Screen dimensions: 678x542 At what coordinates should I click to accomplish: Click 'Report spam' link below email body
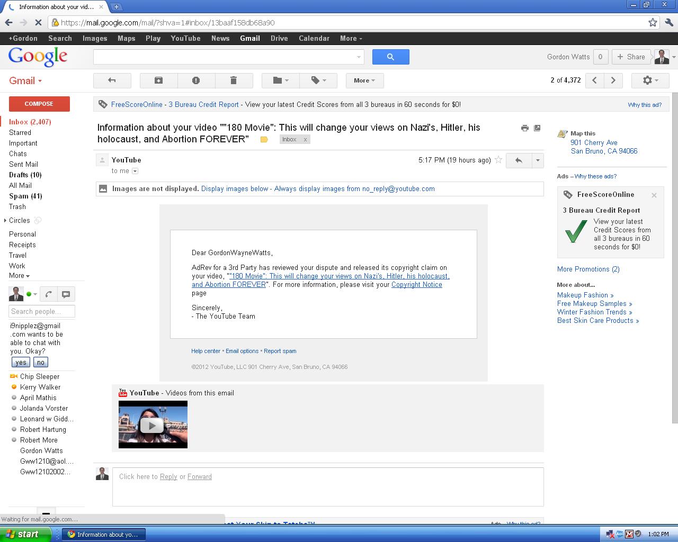click(x=280, y=351)
